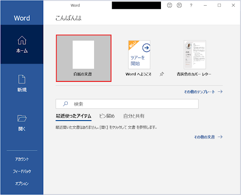241x195 pixels.
Task: Open アカウント settings in sidebar
Action: pyautogui.click(x=22, y=159)
